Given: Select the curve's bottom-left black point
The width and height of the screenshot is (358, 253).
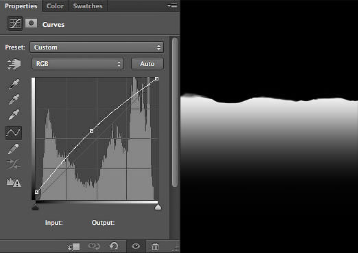Looking at the screenshot, I should tap(36, 192).
